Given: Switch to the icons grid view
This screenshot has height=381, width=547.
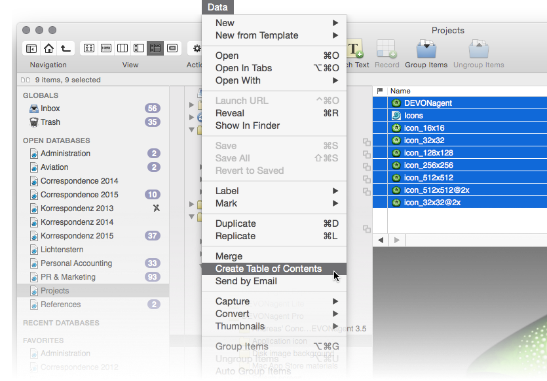Looking at the screenshot, I should (89, 48).
